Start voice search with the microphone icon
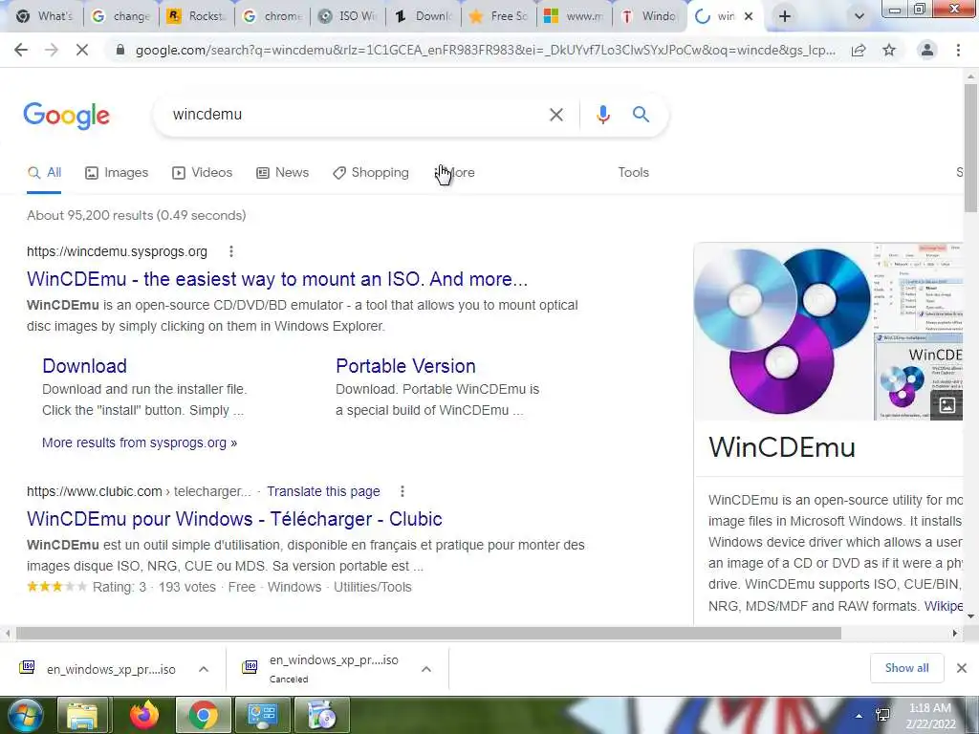This screenshot has width=979, height=734. (602, 115)
